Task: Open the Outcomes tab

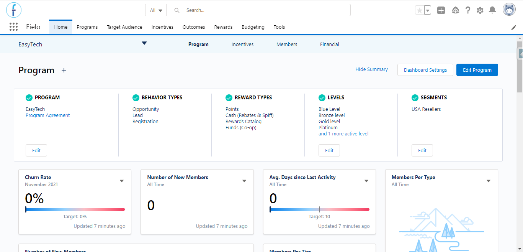Action: point(194,27)
